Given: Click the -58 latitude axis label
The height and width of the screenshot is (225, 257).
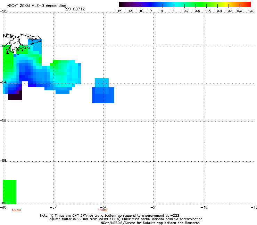Looking at the screenshot, I should coord(3,161).
